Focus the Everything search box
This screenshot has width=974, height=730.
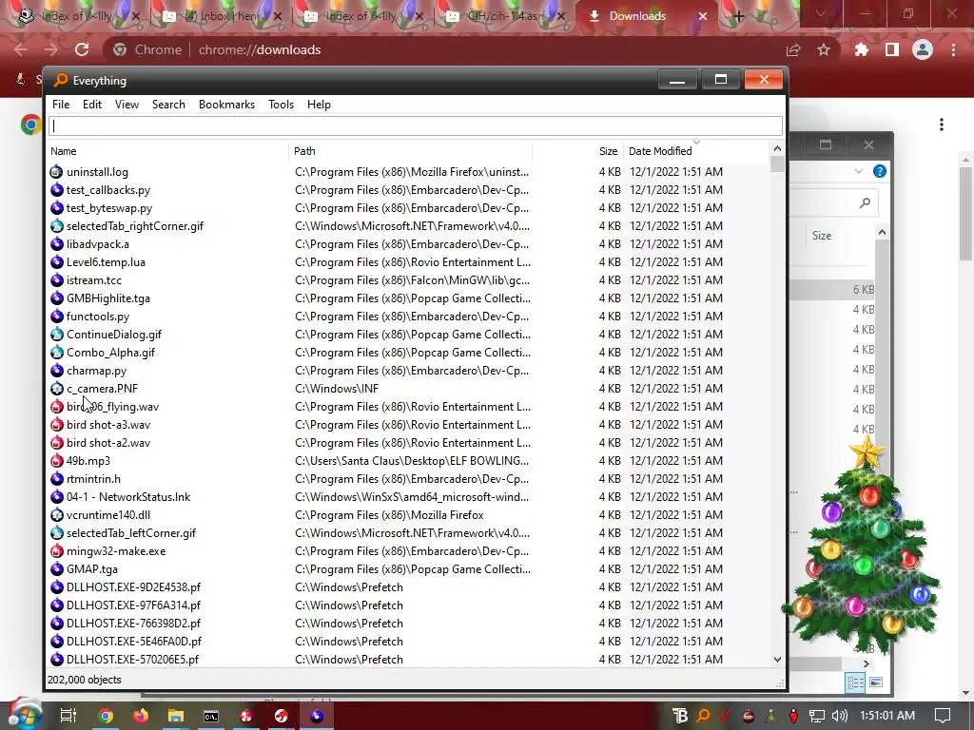coord(415,126)
